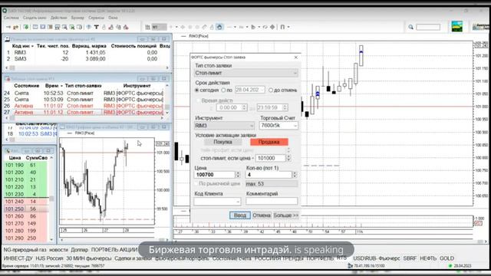Enable the По рыночной цене checkbox
491x276 pixels.
coord(196,184)
